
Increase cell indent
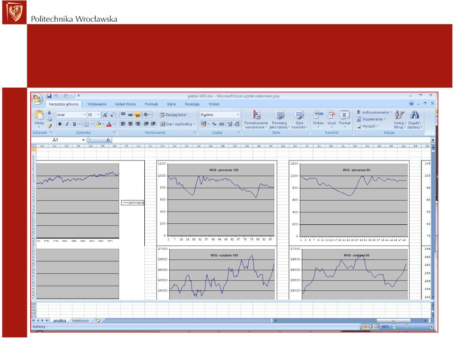153,124
